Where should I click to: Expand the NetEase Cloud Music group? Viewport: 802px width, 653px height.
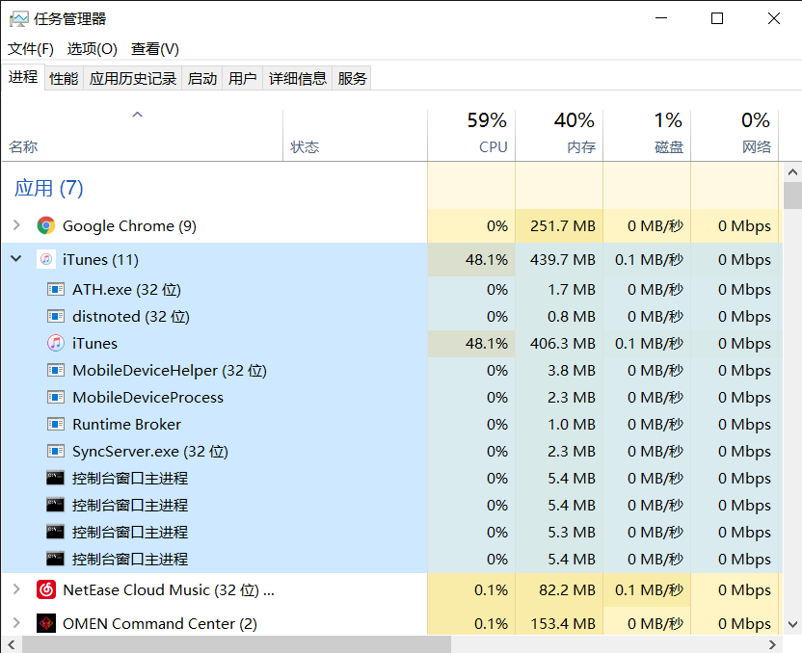pyautogui.click(x=15, y=590)
